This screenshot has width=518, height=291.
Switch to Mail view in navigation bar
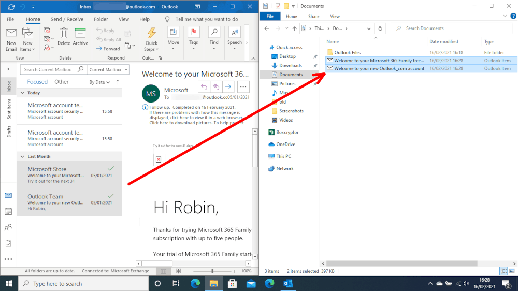click(x=9, y=195)
